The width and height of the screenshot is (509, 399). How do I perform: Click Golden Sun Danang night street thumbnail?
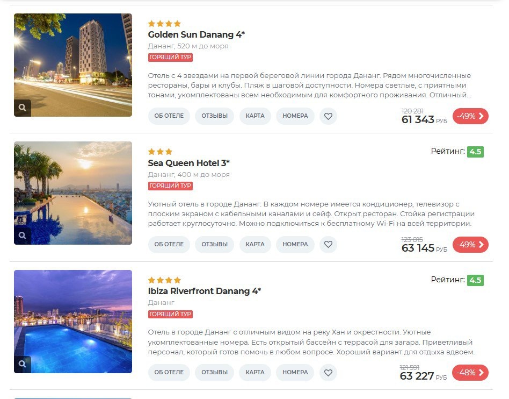pyautogui.click(x=73, y=65)
